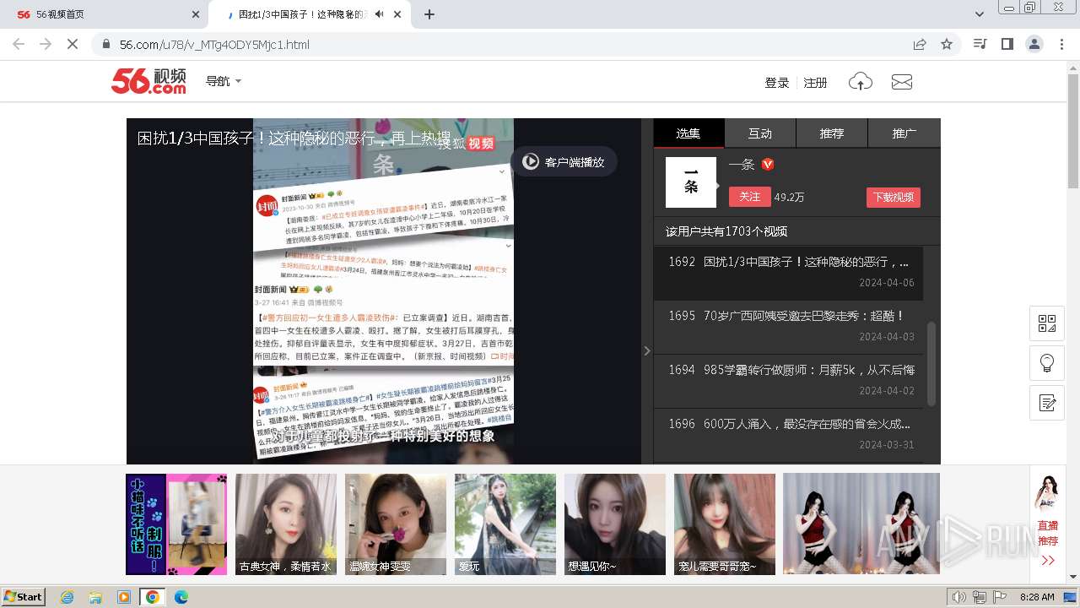Screen dimensions: 1080x608
Task: Switch to the 互动 tab
Action: pos(760,133)
